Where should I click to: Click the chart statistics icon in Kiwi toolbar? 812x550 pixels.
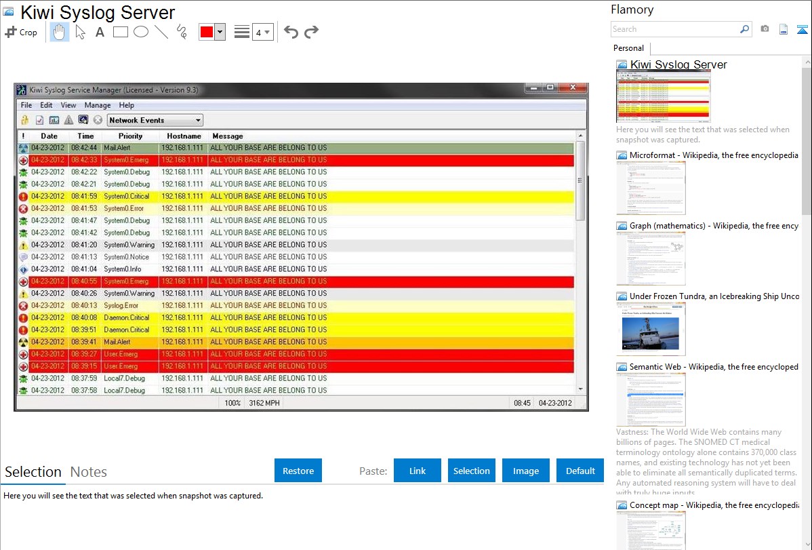coord(54,120)
